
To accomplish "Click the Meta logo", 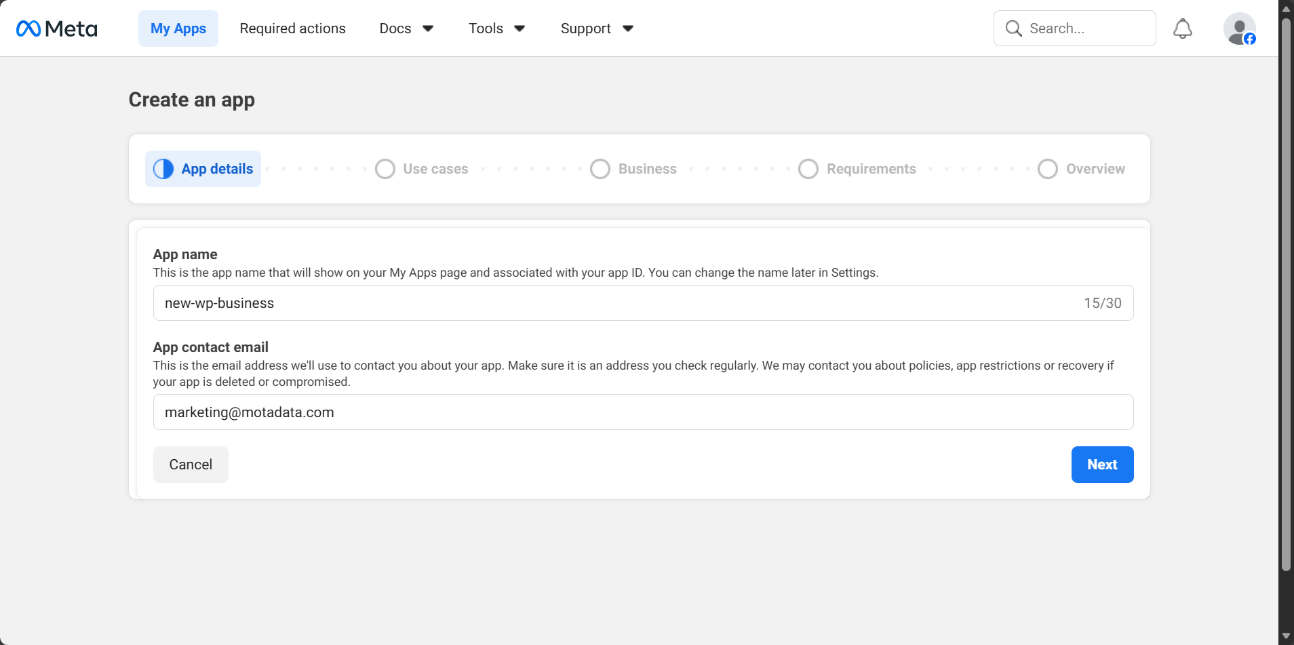I will (x=57, y=28).
